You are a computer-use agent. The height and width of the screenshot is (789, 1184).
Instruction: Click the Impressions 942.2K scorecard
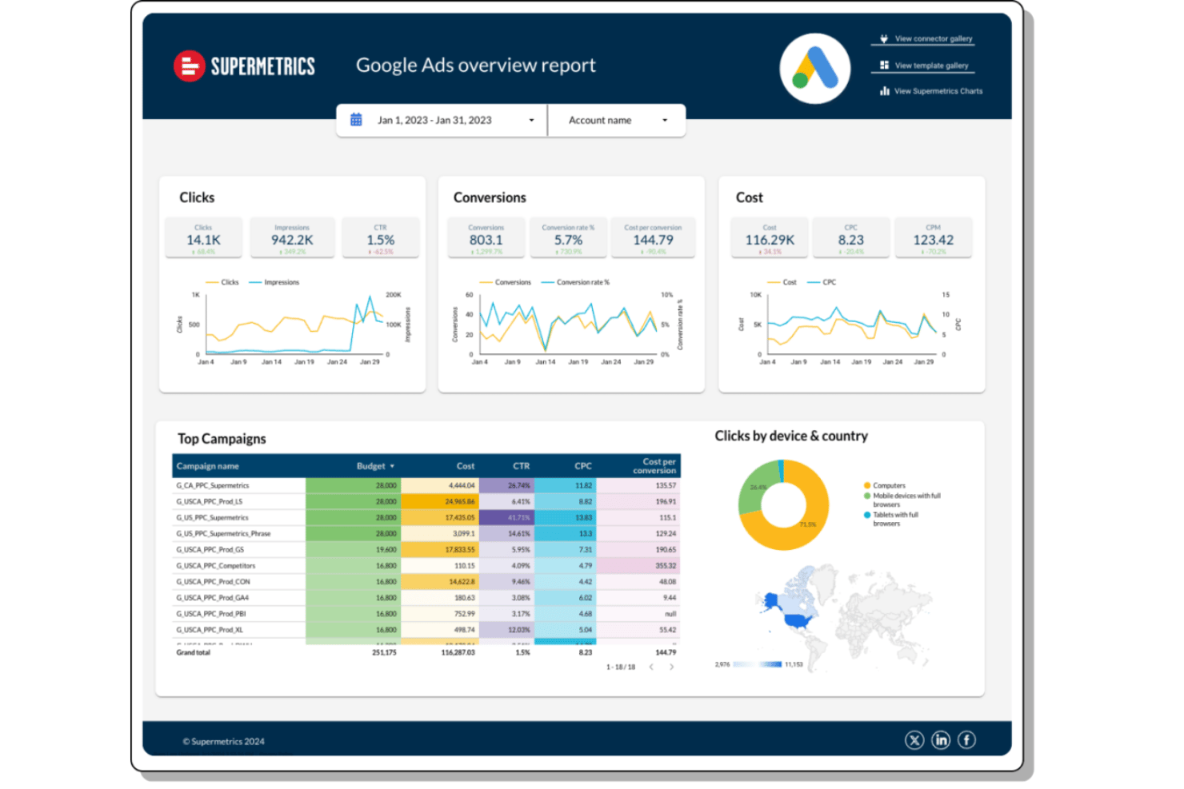(x=292, y=238)
